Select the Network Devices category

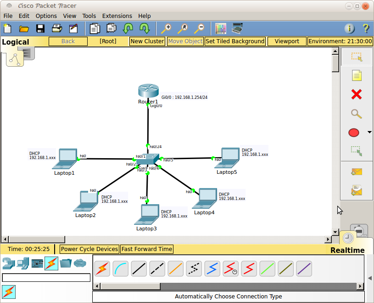pos(9,263)
